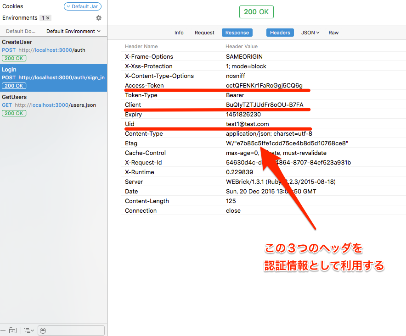The image size is (406, 336).
Task: Select the Login request
Action: [x=53, y=78]
